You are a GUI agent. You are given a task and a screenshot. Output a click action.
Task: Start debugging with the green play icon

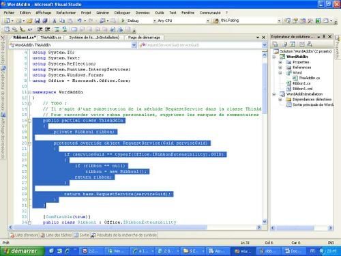tap(123, 20)
